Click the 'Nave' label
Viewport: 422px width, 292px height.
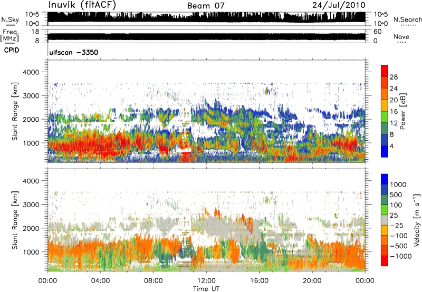[x=401, y=36]
